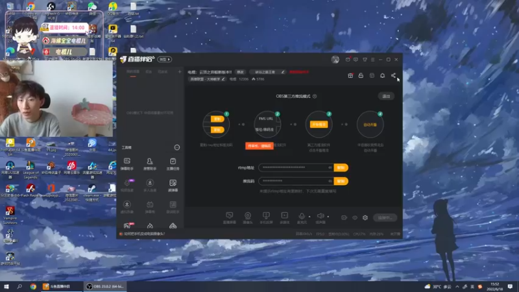Select the second tab in the left panel
Viewport: 519px width, 292px height.
point(149,72)
